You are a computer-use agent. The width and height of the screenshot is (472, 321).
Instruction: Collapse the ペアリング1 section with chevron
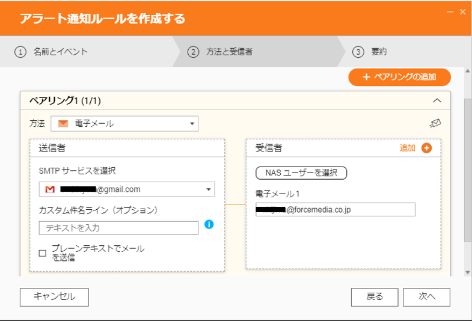[x=437, y=100]
